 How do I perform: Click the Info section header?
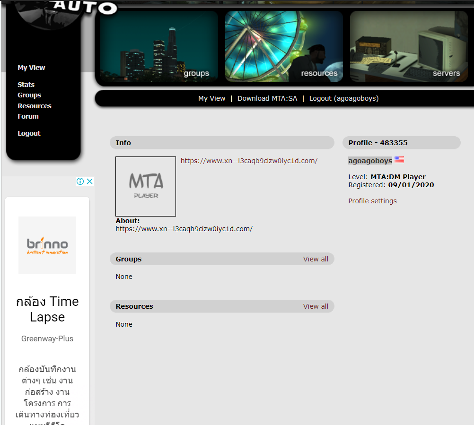pyautogui.click(x=222, y=143)
